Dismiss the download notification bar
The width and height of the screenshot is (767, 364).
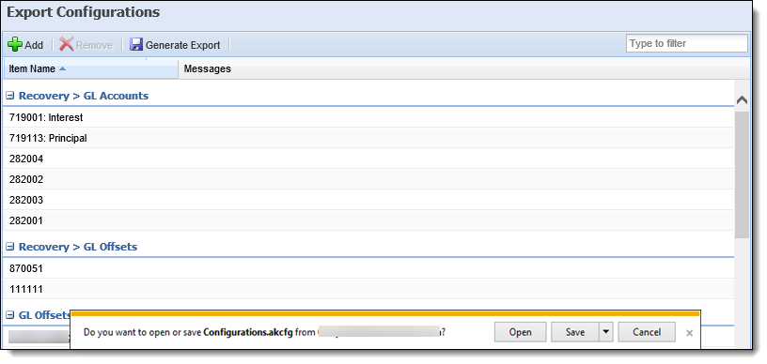pyautogui.click(x=689, y=333)
